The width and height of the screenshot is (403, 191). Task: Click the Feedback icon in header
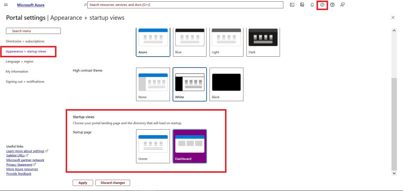click(343, 5)
